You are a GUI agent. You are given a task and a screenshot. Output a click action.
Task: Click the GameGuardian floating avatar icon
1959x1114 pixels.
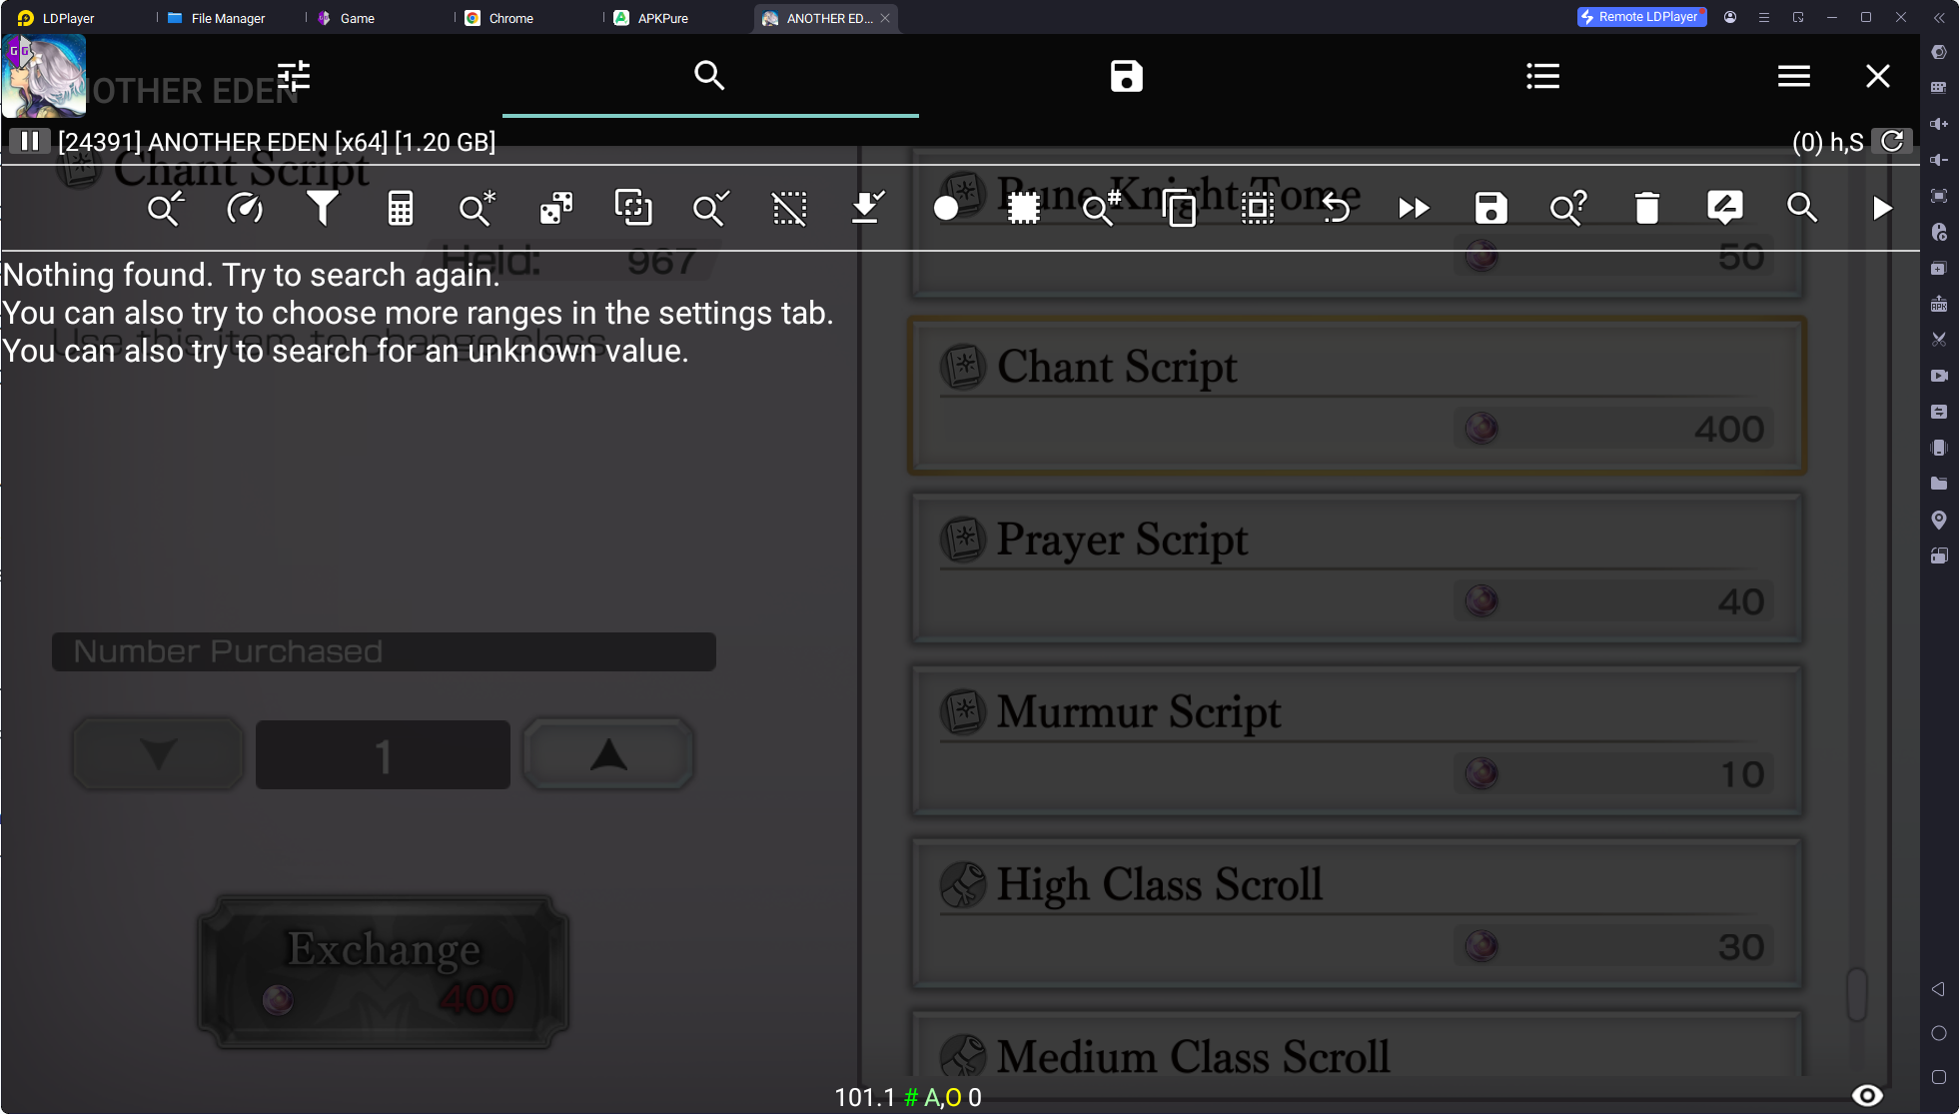[44, 76]
